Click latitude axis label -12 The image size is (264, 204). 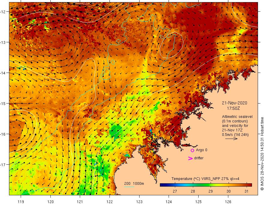point(3,12)
